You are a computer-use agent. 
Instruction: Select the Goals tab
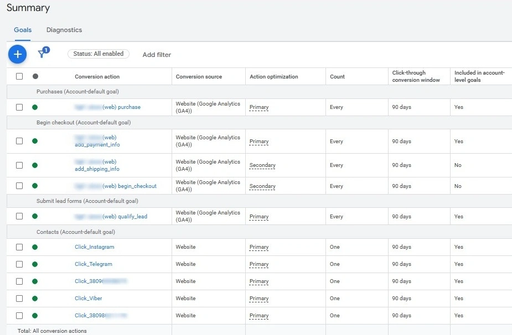tap(23, 30)
